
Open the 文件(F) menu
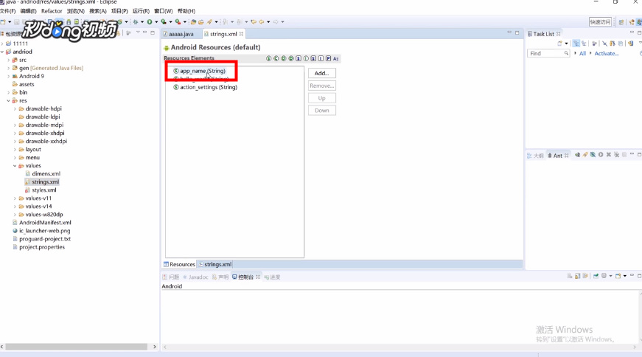pos(8,11)
